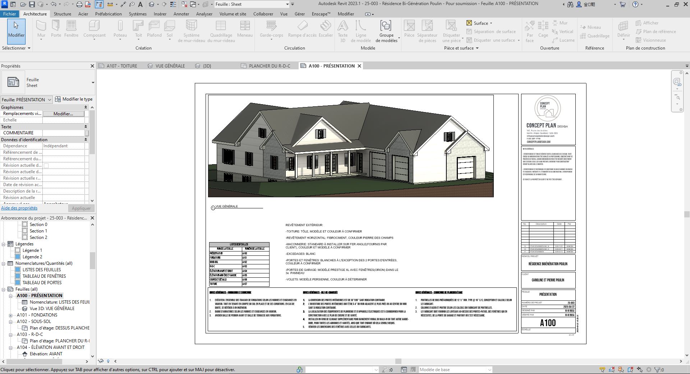Close the A100 - PRÉSENTATION tab

coord(359,66)
